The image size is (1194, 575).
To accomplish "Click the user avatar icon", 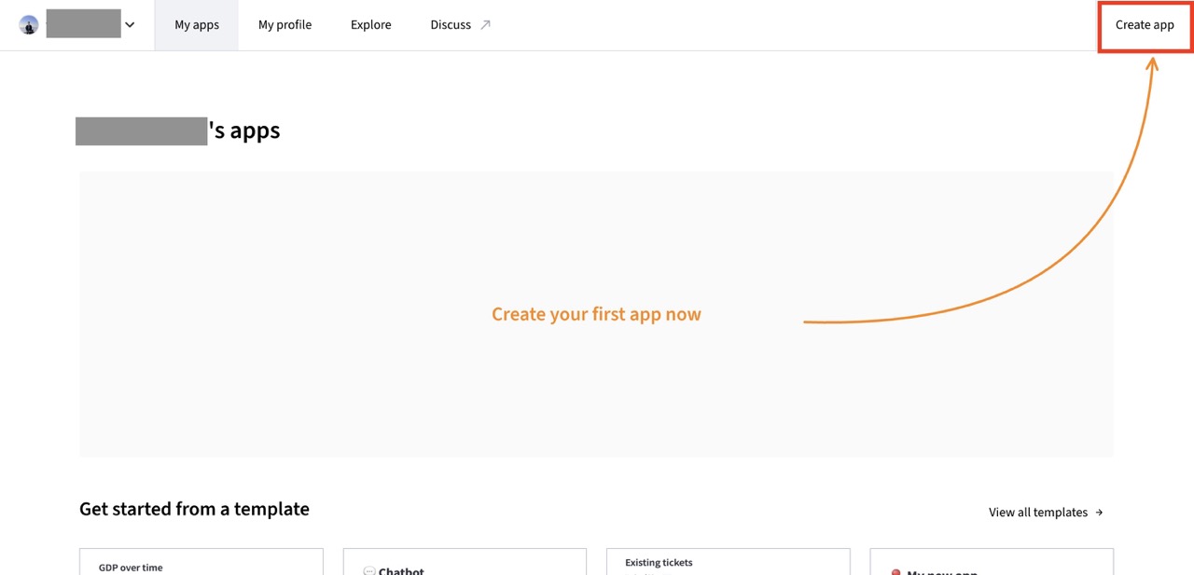I will pos(29,25).
